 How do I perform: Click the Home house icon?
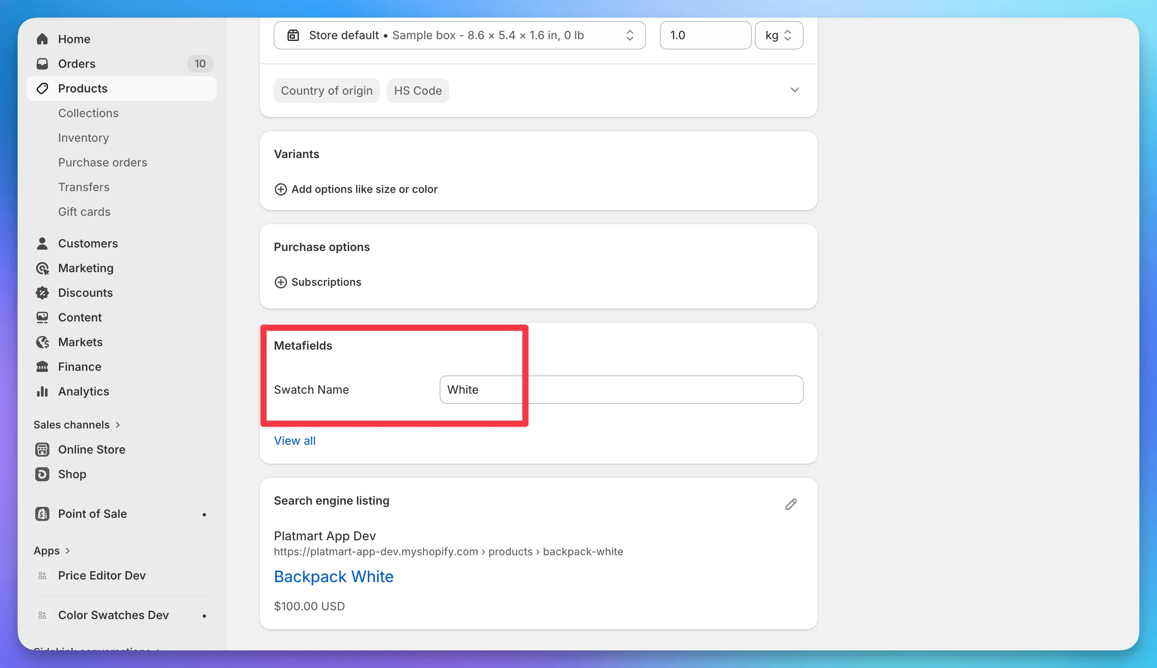click(x=42, y=39)
